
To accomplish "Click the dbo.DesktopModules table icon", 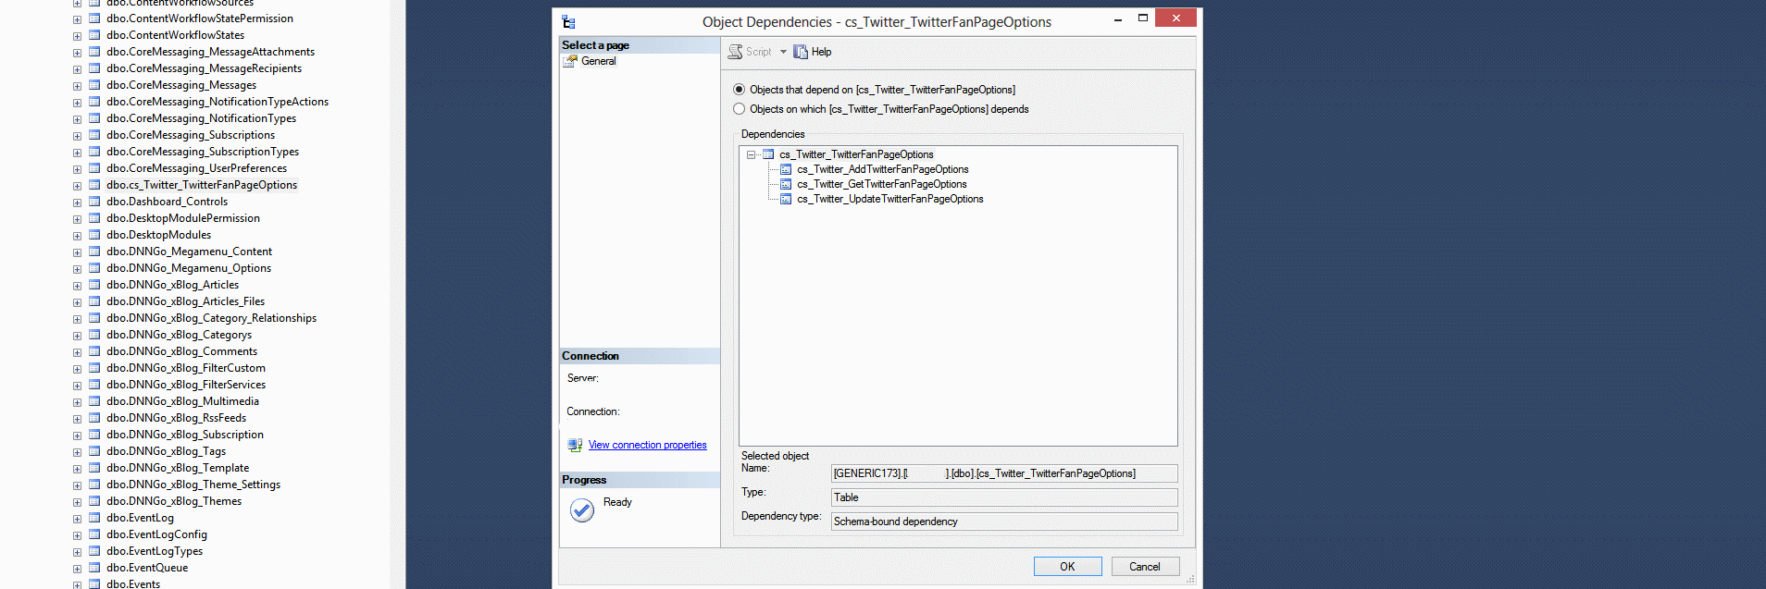I will 94,235.
